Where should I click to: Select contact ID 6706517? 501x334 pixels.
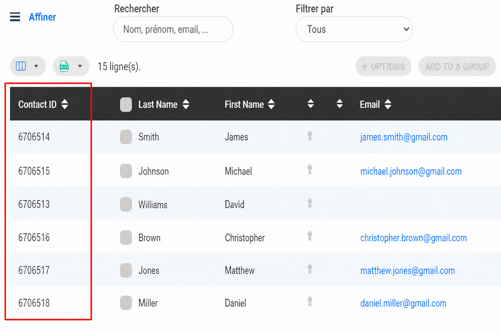pyautogui.click(x=34, y=270)
